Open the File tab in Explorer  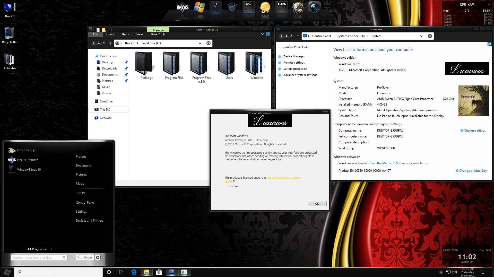(96, 34)
